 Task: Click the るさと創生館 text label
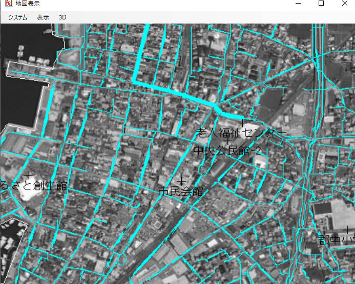(x=34, y=186)
